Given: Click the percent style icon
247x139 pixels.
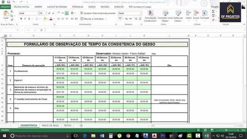Looking at the screenshot, I should [126, 19].
